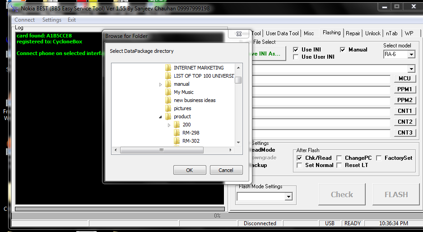The height and width of the screenshot is (232, 423).
Task: Toggle the Use INI checkbox
Action: pos(296,50)
